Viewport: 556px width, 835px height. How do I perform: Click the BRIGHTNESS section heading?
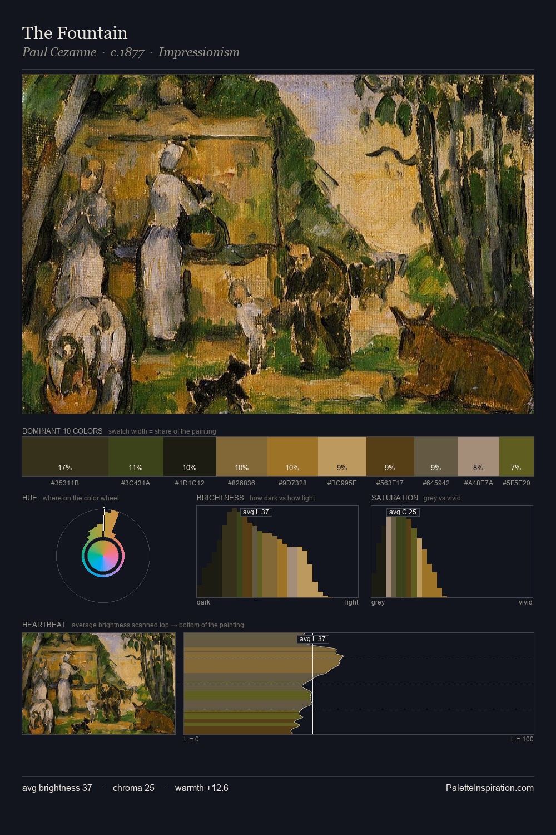pyautogui.click(x=220, y=498)
